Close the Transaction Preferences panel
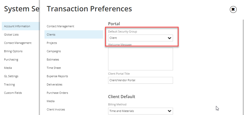The image size is (244, 115). point(233,9)
